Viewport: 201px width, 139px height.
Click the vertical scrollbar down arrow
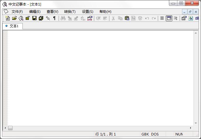click(196, 124)
